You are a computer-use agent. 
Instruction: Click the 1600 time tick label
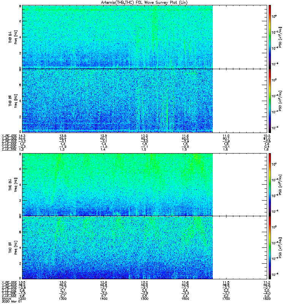coord(185,299)
